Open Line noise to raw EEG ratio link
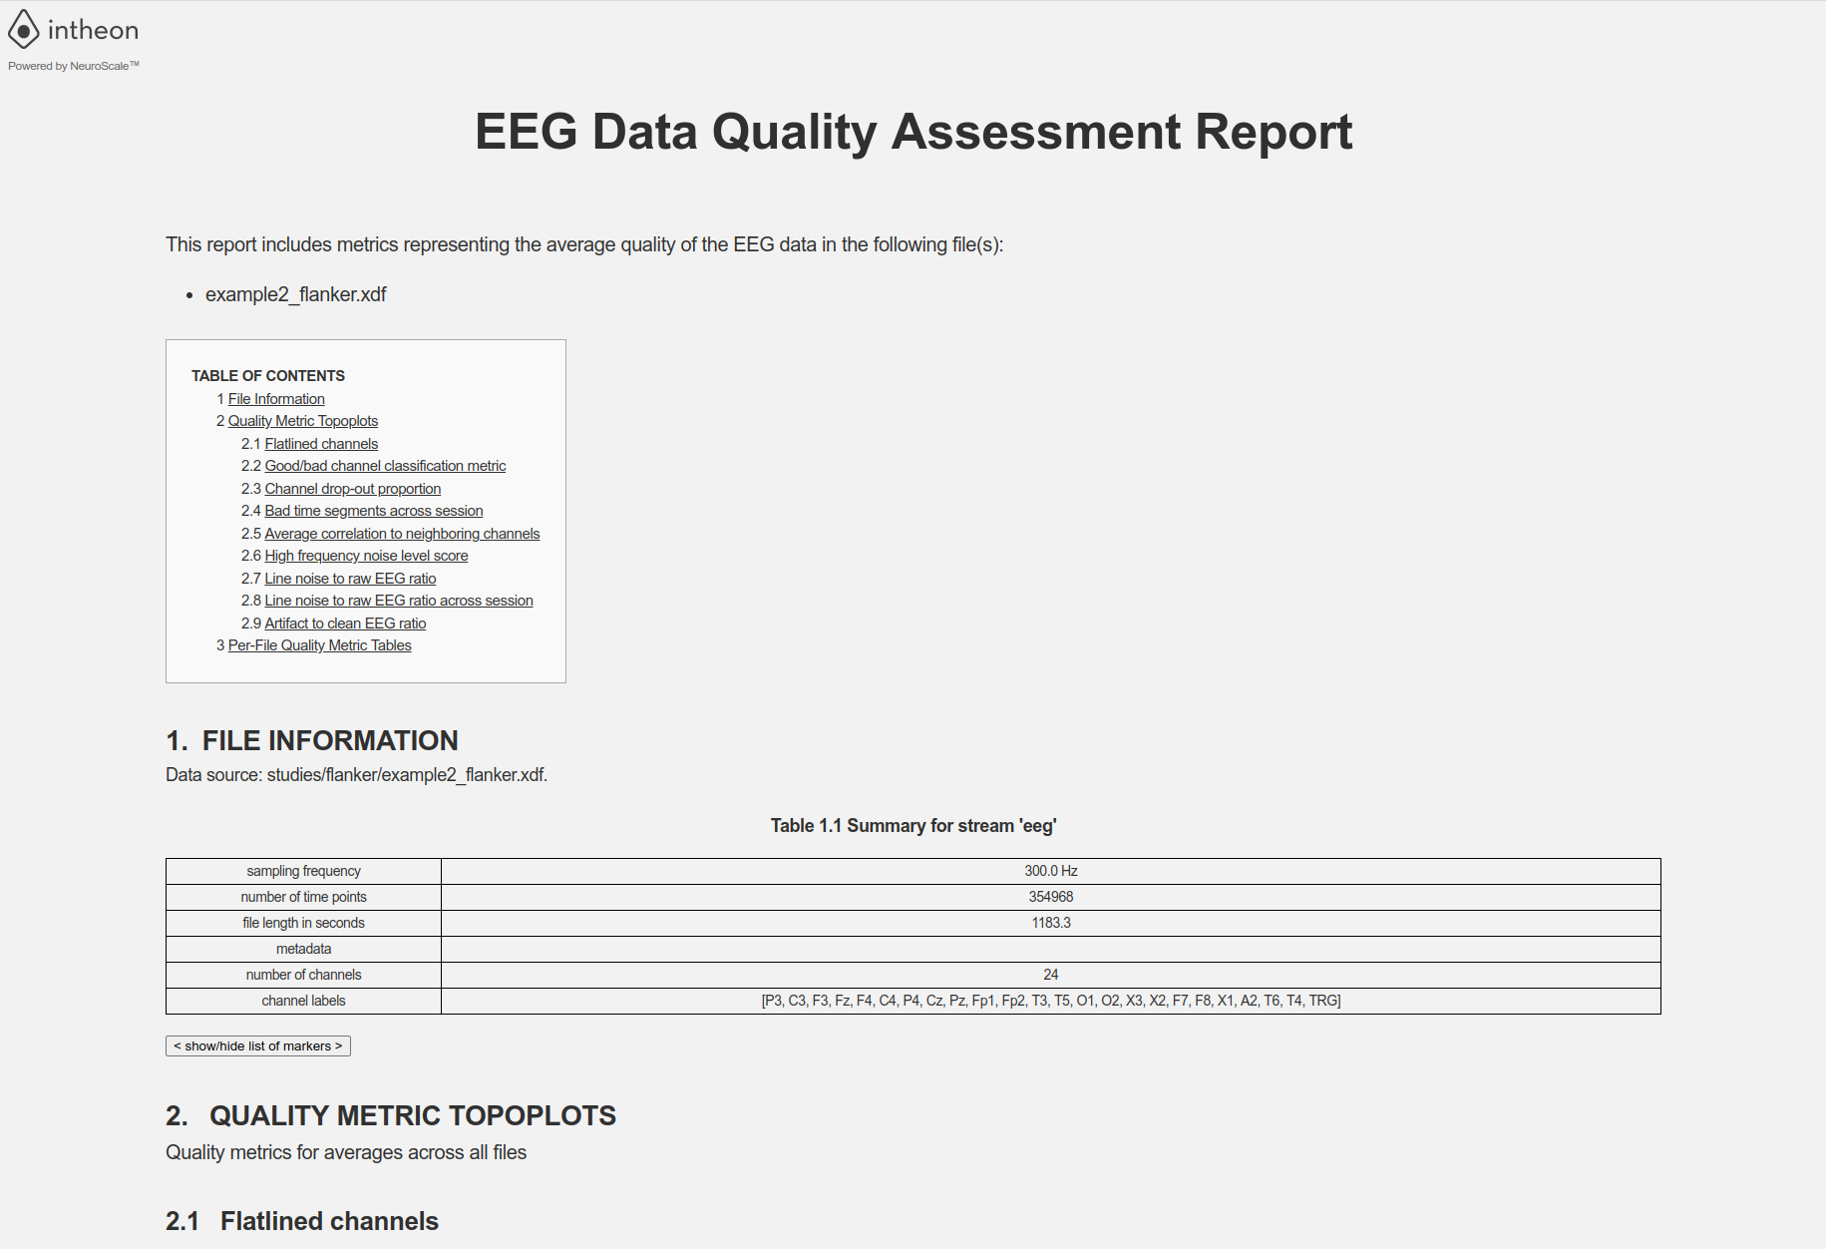The width and height of the screenshot is (1826, 1249). (350, 579)
